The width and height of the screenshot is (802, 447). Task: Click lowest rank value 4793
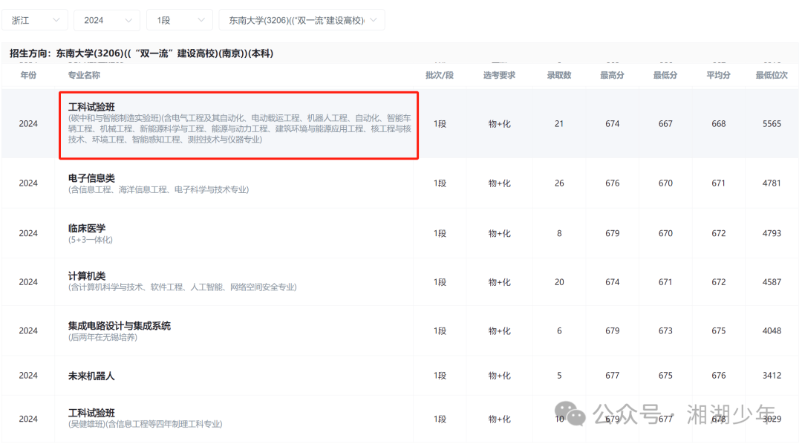point(772,233)
